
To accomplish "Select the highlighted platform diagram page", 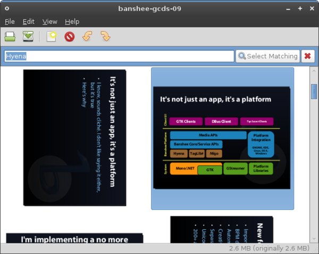I will click(x=222, y=138).
